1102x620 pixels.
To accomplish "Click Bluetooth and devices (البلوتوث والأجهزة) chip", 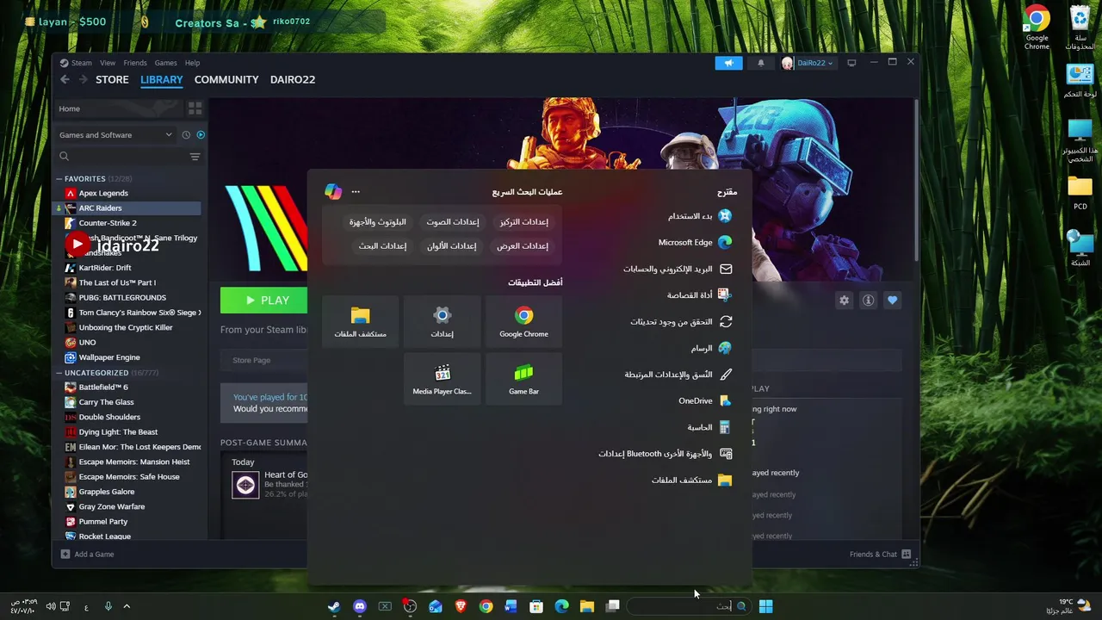I will click(378, 222).
